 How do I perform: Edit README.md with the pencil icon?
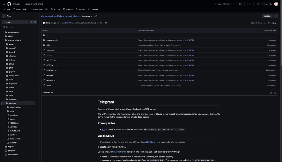pos(271,93)
